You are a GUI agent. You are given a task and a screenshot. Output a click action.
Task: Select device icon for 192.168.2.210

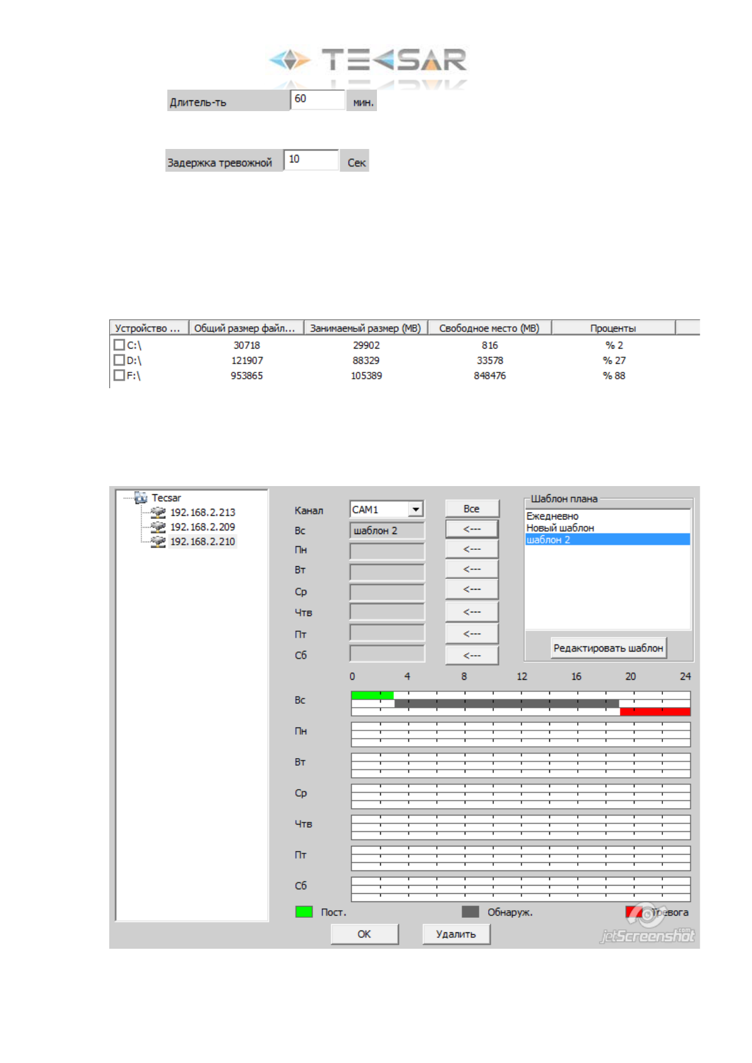[x=158, y=542]
